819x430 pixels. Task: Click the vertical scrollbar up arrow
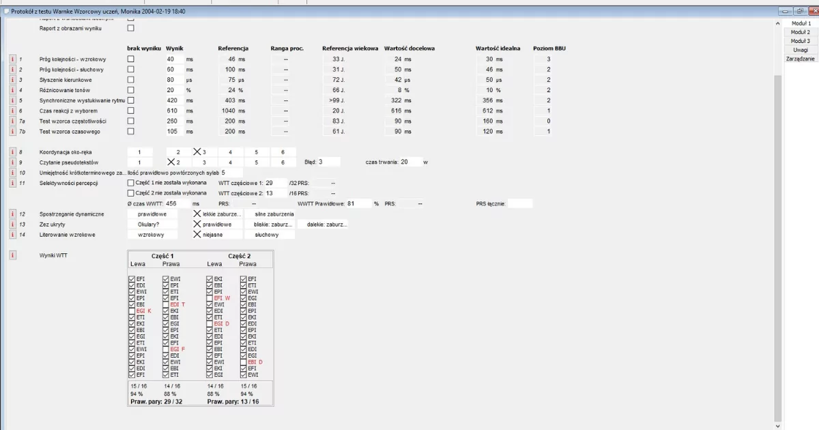[777, 23]
